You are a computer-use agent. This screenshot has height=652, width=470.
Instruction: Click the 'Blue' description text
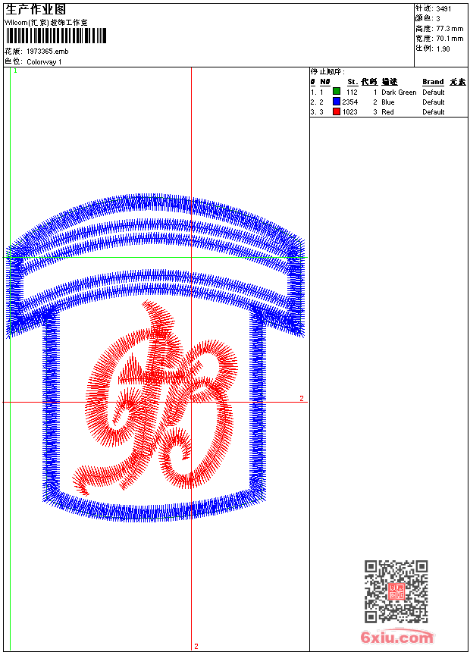click(x=387, y=102)
